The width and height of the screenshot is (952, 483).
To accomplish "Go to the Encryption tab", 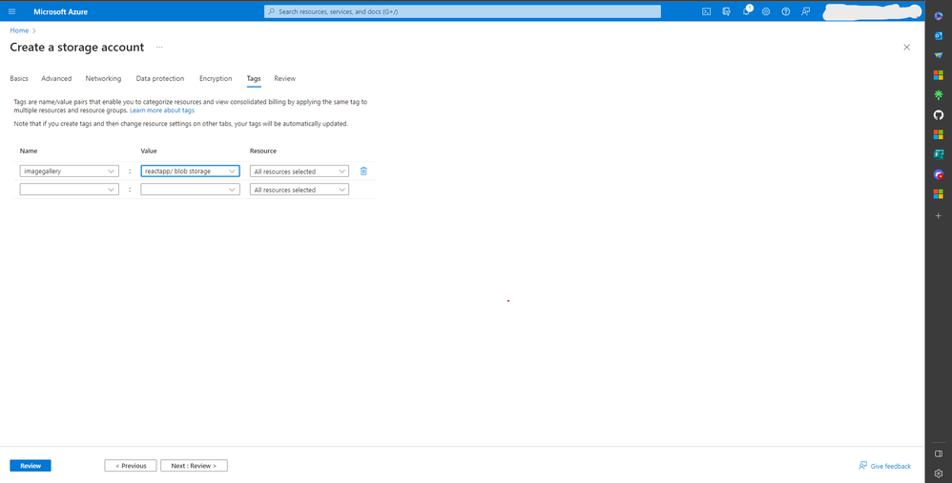I will pos(216,78).
